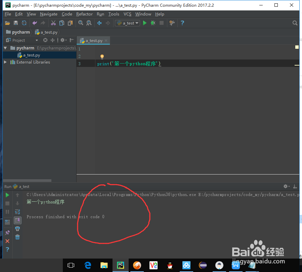This screenshot has width=302, height=272.
Task: Click the Open folder toolbar icon
Action: [x=7, y=23]
